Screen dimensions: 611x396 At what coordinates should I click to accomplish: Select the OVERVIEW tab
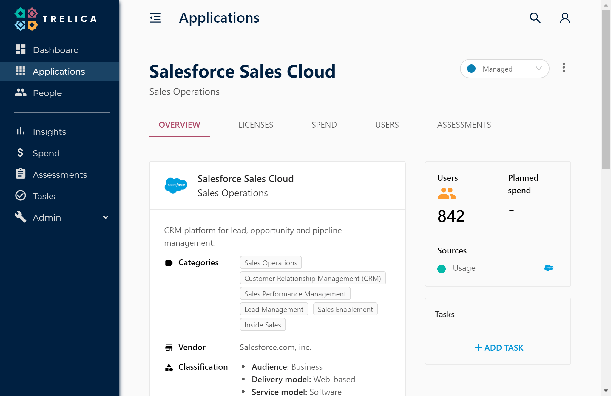179,125
